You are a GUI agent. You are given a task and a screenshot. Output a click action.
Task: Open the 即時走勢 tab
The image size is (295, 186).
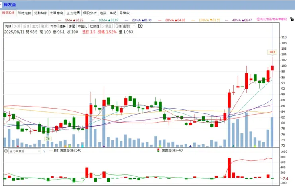pyautogui.click(x=24, y=13)
